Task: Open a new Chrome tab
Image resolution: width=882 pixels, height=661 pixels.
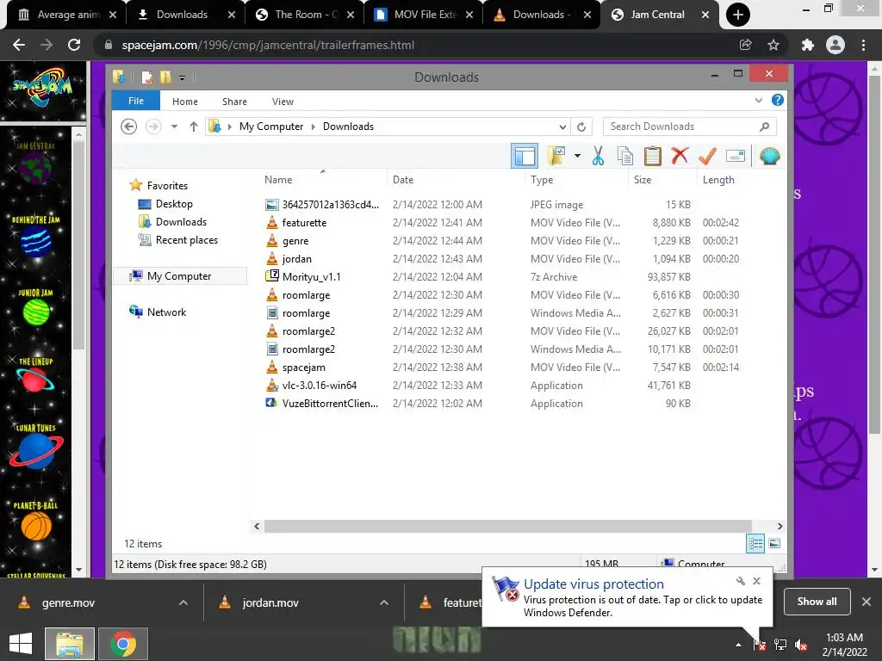Action: click(738, 15)
